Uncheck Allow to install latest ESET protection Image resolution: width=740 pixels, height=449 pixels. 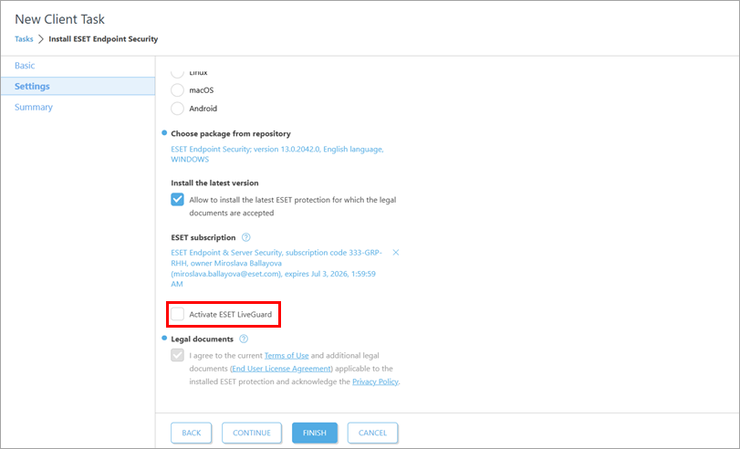pos(178,199)
